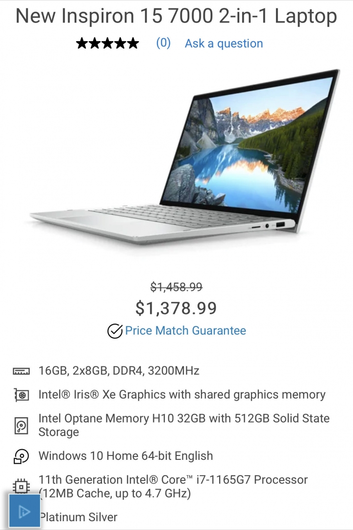Open the Ask a question link
Image resolution: width=353 pixels, height=530 pixels.
coord(224,43)
